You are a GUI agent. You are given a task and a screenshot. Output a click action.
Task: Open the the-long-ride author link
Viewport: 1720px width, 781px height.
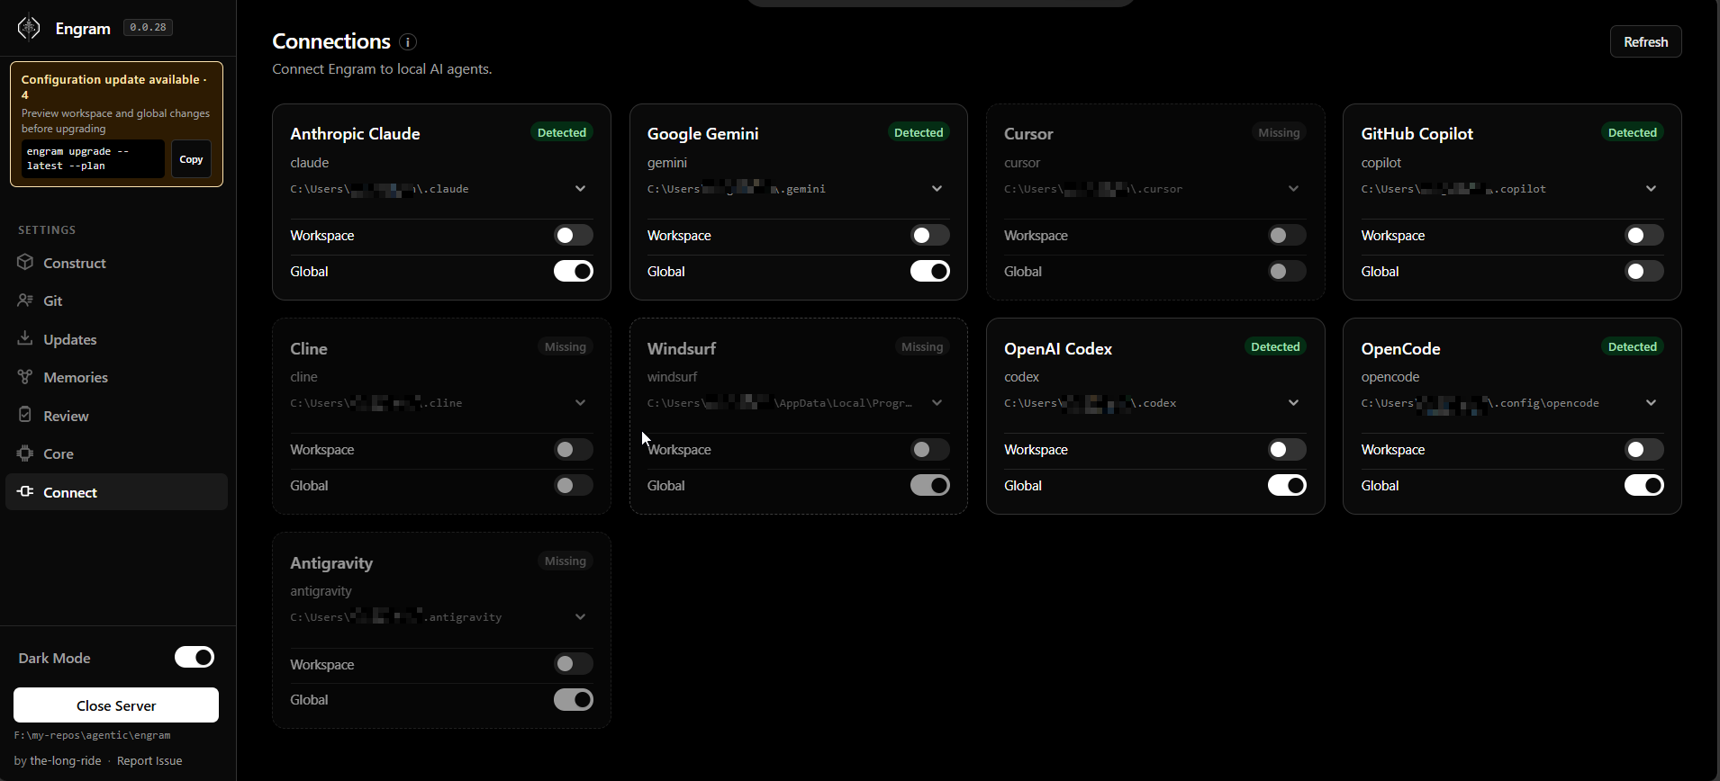click(x=66, y=760)
